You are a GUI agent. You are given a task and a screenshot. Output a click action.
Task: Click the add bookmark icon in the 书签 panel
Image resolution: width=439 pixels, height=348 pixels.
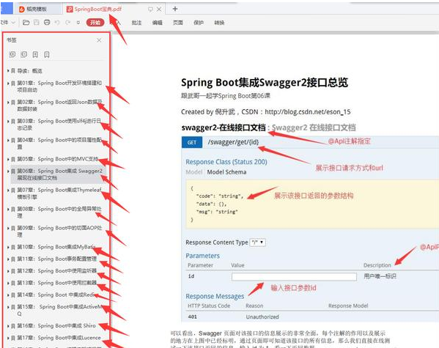click(x=35, y=54)
